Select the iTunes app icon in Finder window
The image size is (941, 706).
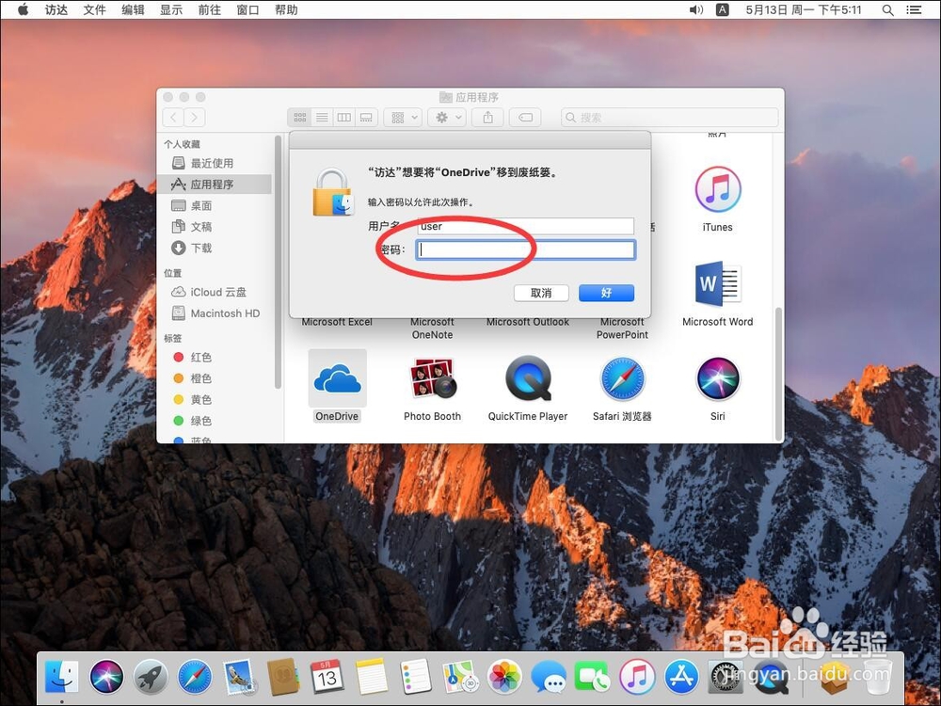point(718,190)
